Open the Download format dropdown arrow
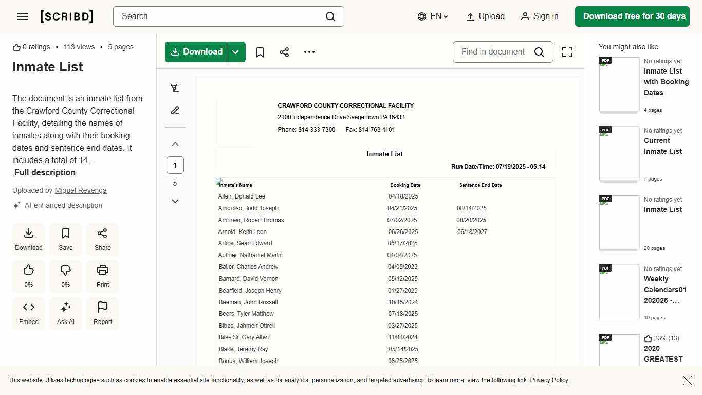The height and width of the screenshot is (395, 702). (235, 51)
